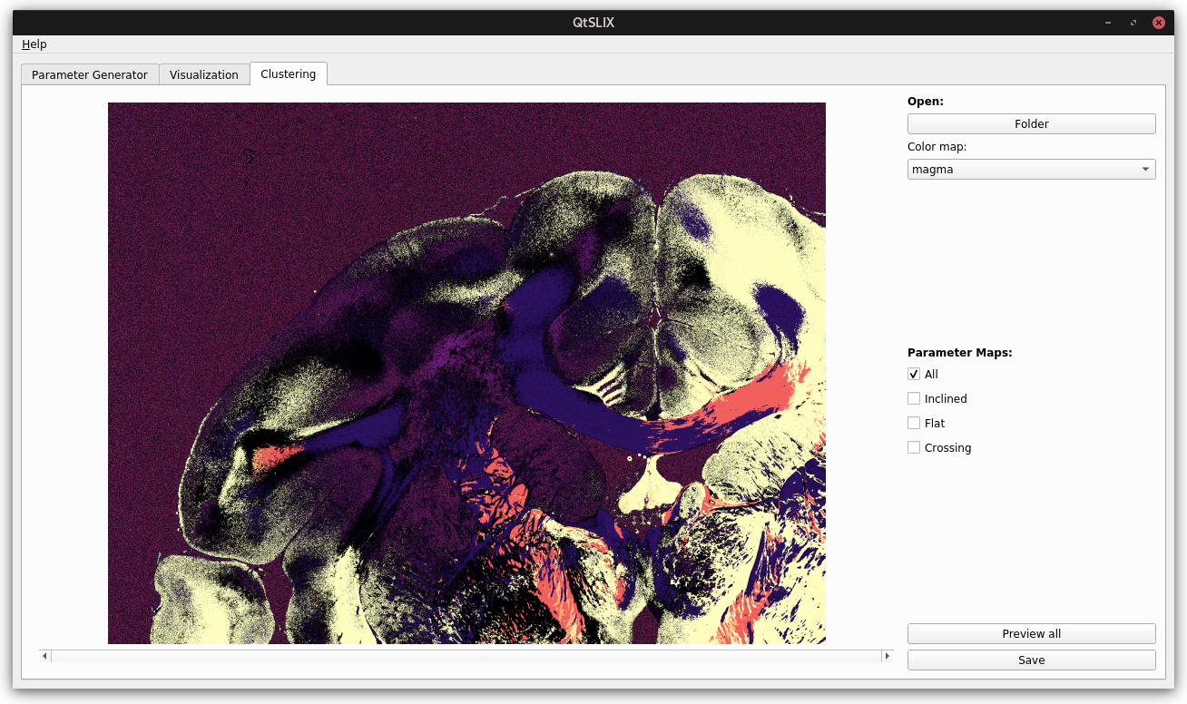Switch to the Parameter Generator tab
1187x704 pixels.
click(x=90, y=74)
